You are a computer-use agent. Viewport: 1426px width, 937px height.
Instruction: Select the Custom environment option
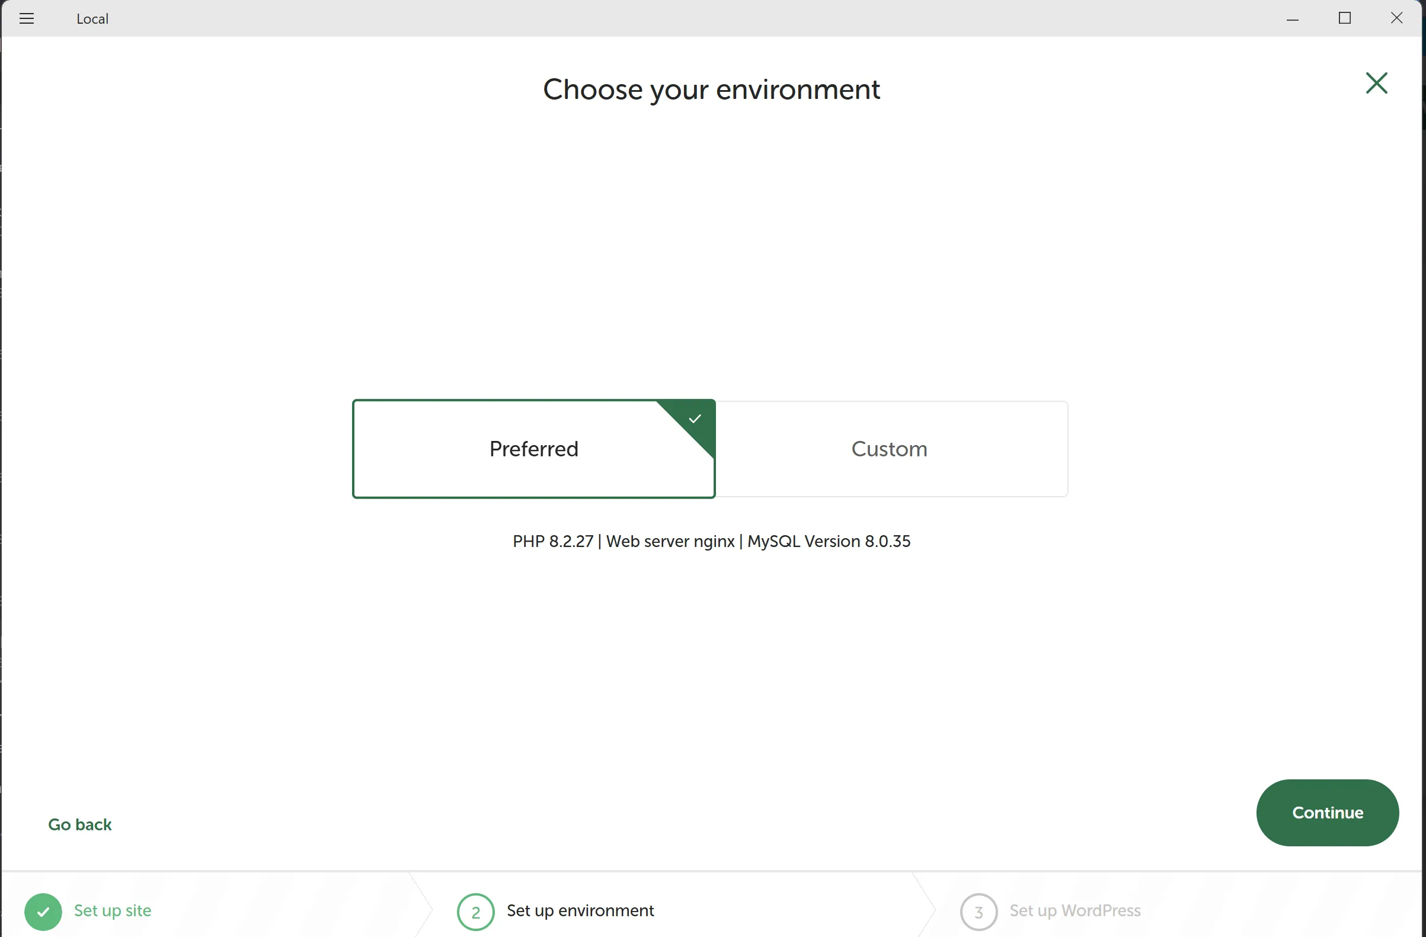pos(889,449)
